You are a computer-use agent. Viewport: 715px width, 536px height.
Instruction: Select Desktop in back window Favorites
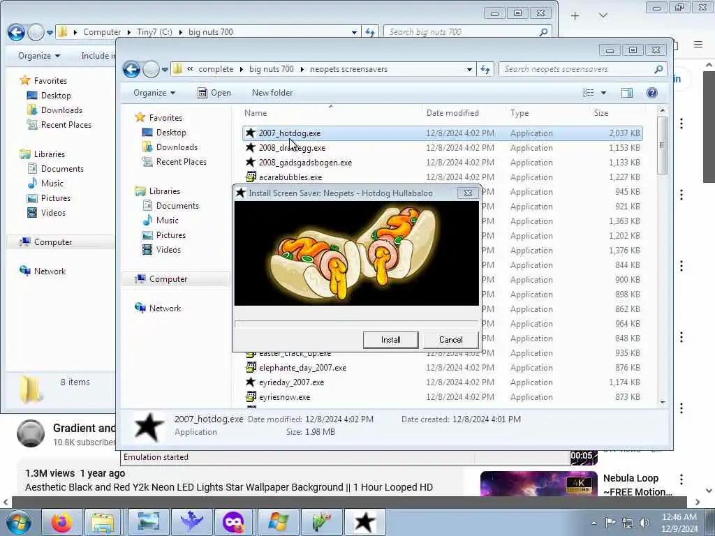coord(56,95)
